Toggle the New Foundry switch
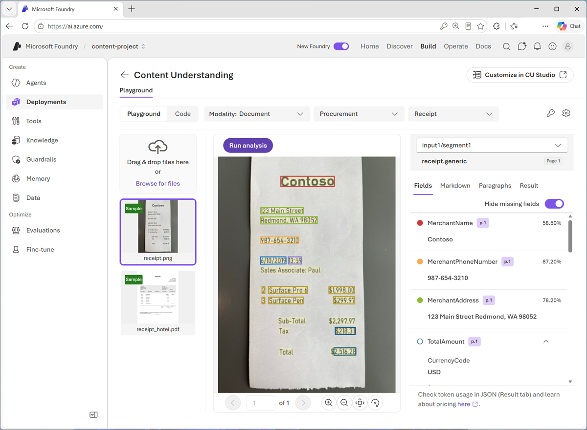The width and height of the screenshot is (587, 430). 341,46
